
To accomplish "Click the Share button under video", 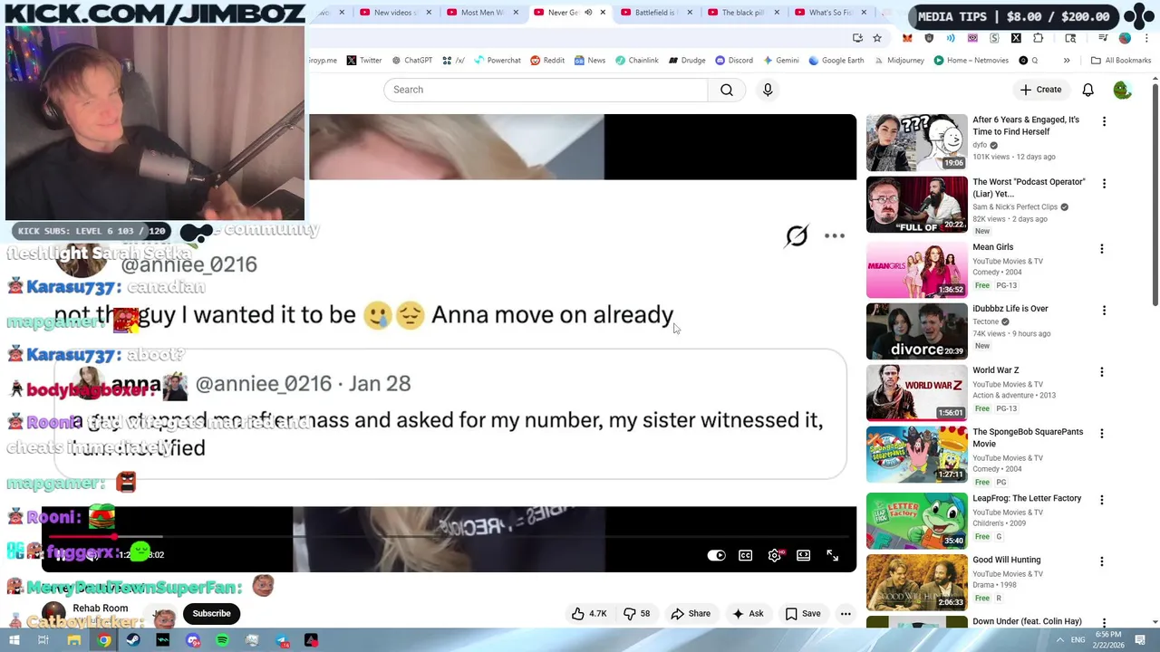I will coord(691,614).
